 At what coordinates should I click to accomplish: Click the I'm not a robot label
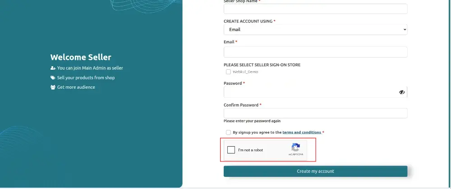coord(250,150)
